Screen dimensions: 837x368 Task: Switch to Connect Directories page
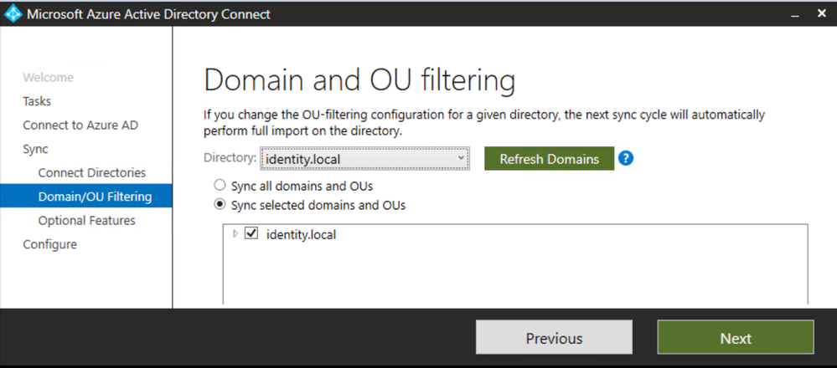pyautogui.click(x=92, y=172)
